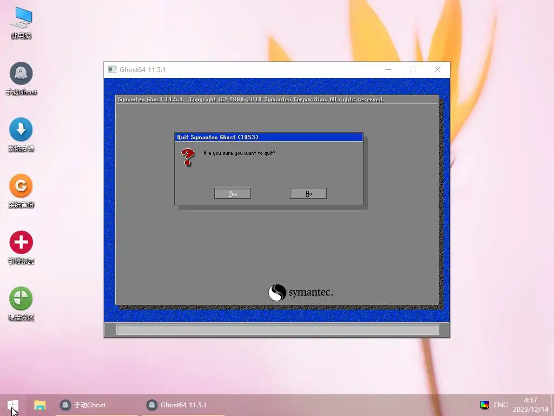The width and height of the screenshot is (554, 416).
Task: Click the 'Are you sure you want to quit?' text
Action: click(239, 153)
